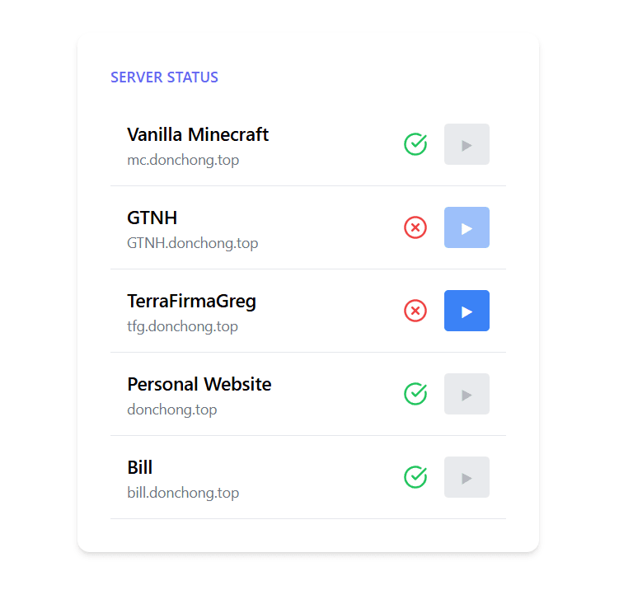Select the Bill entry title
Screen dimensions: 619x604
coord(140,467)
